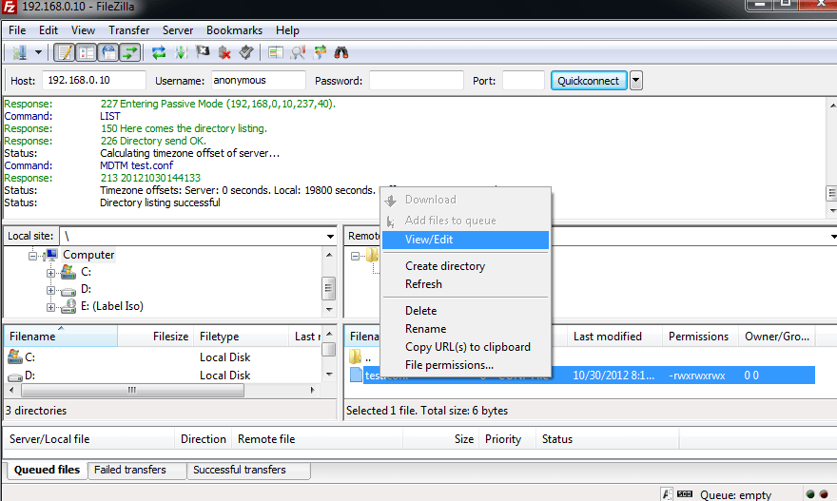Choose Refresh in context menu
Viewport: 837px width, 501px height.
pos(465,284)
